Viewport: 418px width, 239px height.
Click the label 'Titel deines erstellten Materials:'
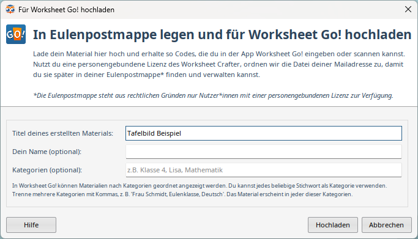point(62,133)
